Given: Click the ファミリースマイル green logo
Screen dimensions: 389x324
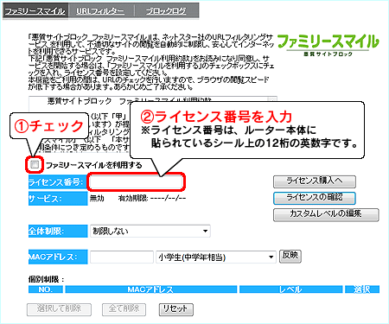Looking at the screenshot, I should pos(328,45).
